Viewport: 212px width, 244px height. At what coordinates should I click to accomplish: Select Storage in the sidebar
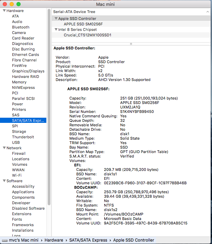(19, 131)
